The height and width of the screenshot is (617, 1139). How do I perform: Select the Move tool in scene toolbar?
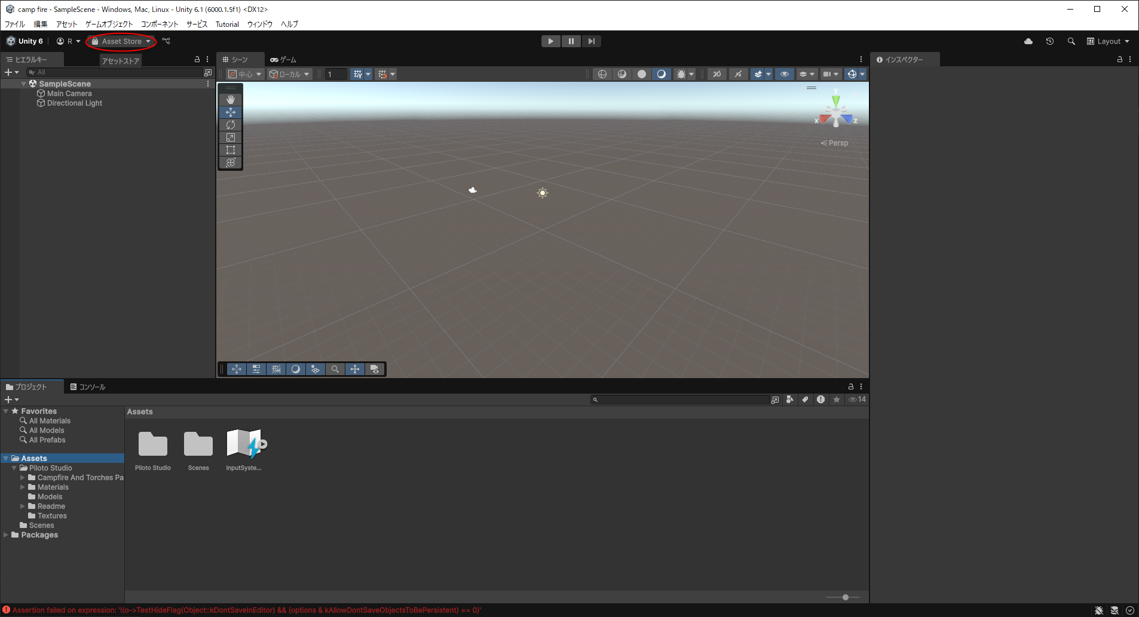pyautogui.click(x=231, y=112)
